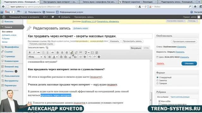202x113 pixels.
Task: Switch editor to fullscreen mode
Action: (x=92, y=52)
